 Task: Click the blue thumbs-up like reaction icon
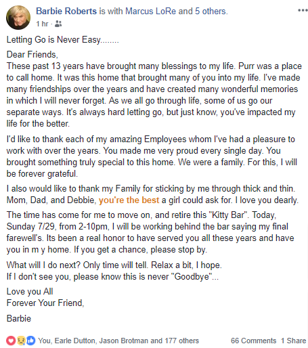31,341
